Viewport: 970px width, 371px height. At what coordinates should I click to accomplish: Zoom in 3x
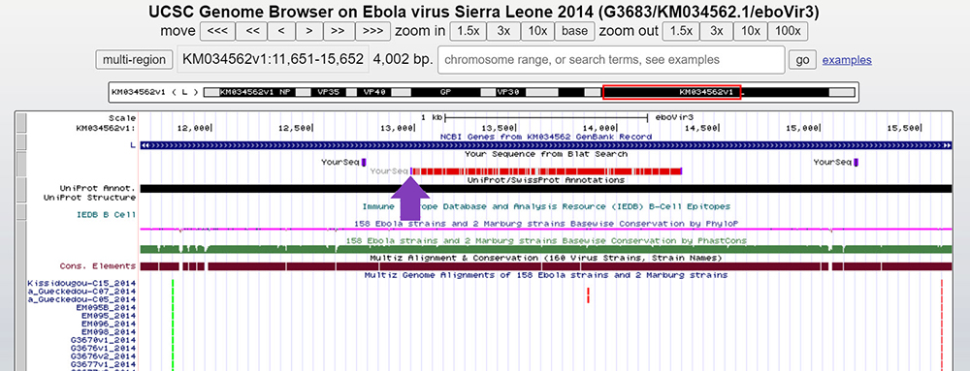(x=502, y=32)
